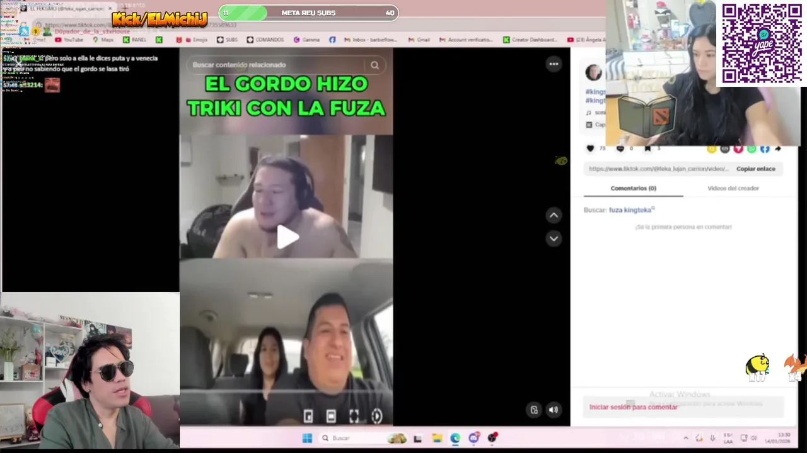This screenshot has width=807, height=453.
Task: Open the Account verification bookmark
Action: point(467,40)
